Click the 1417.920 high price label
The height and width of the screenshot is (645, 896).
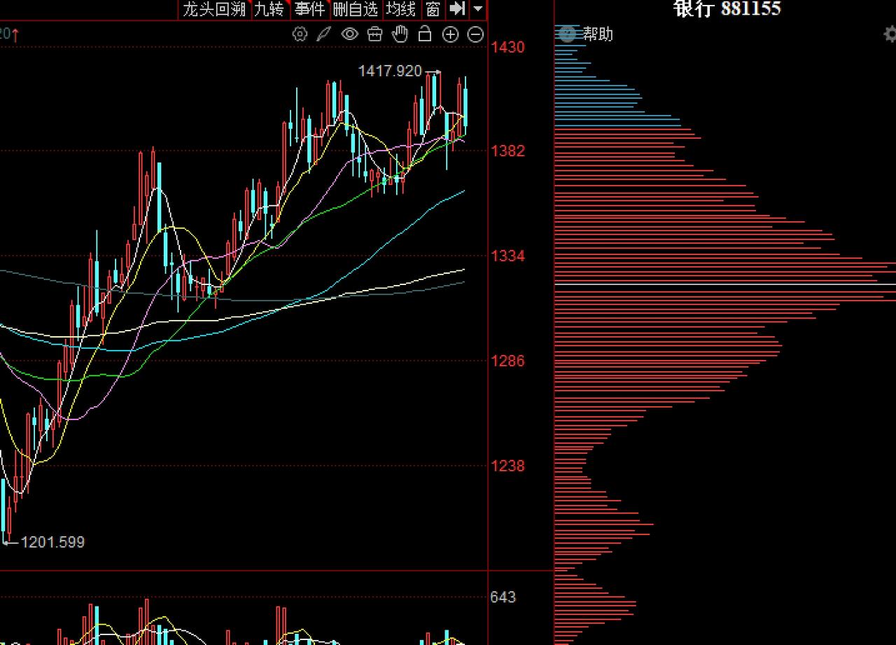[390, 71]
